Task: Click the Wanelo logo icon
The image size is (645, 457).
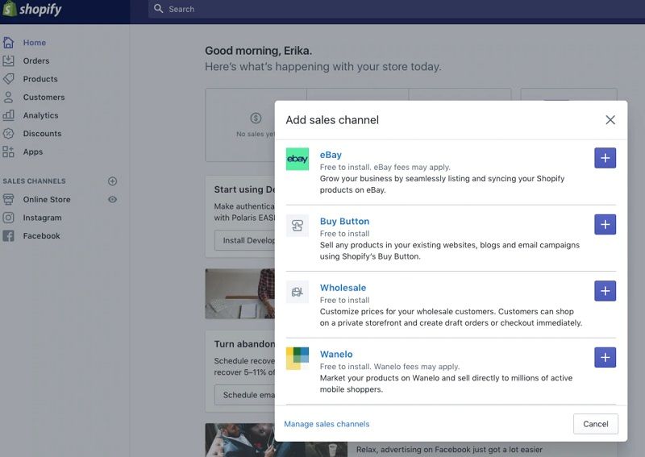Action: 298,359
